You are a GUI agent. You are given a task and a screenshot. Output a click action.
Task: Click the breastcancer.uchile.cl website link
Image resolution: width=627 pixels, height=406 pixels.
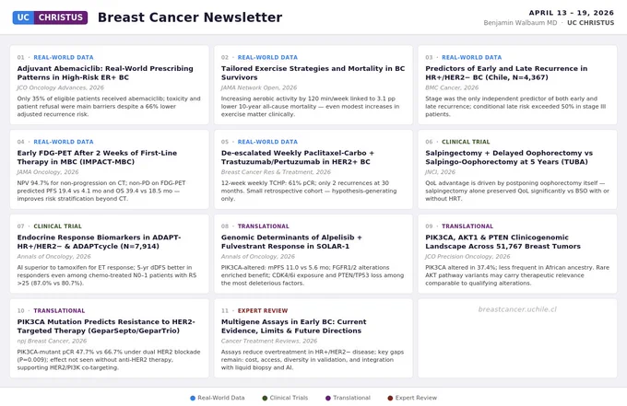pyautogui.click(x=517, y=309)
